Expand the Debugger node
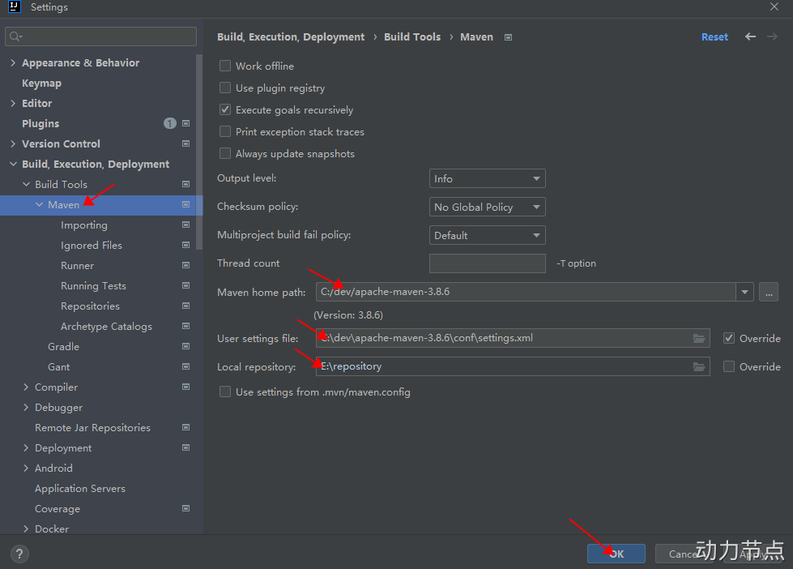This screenshot has height=569, width=793. (x=26, y=407)
